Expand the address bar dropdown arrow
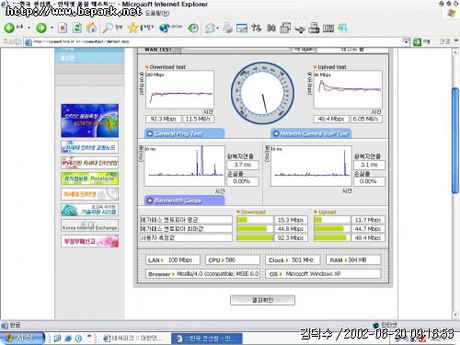 click(x=406, y=41)
